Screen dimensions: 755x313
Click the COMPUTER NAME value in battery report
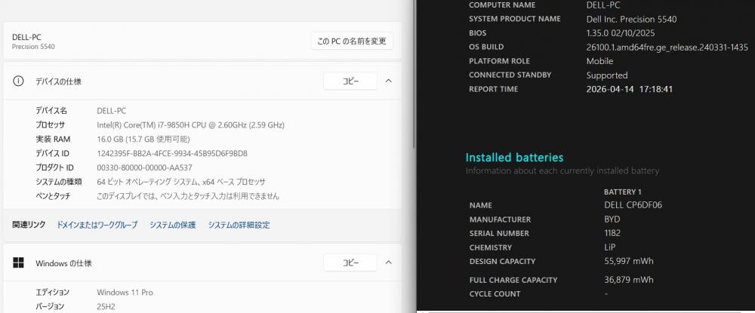pos(602,5)
